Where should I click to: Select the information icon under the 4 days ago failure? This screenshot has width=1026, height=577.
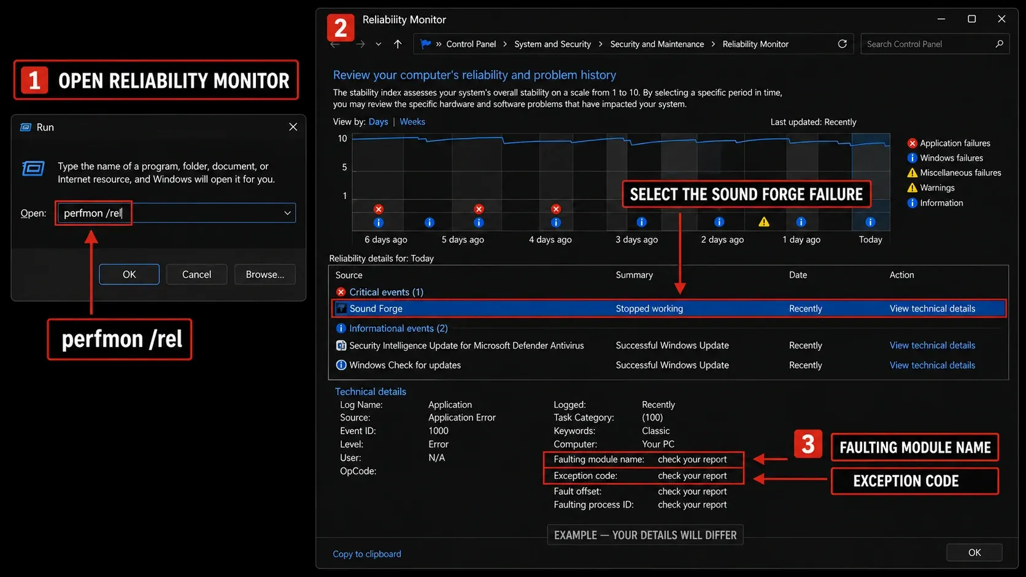pos(556,223)
